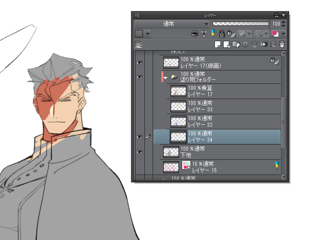
Task: Click the layer opacity slider
Action: pyautogui.click(x=241, y=24)
